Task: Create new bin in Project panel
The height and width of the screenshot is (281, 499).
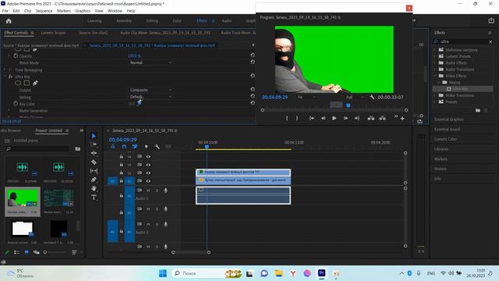Action: 78,149
